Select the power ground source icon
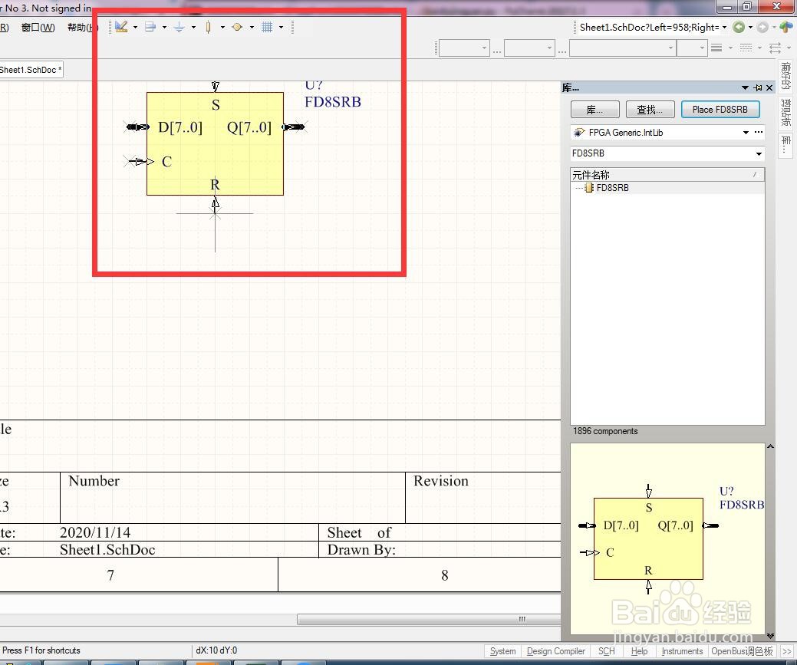 coord(179,27)
